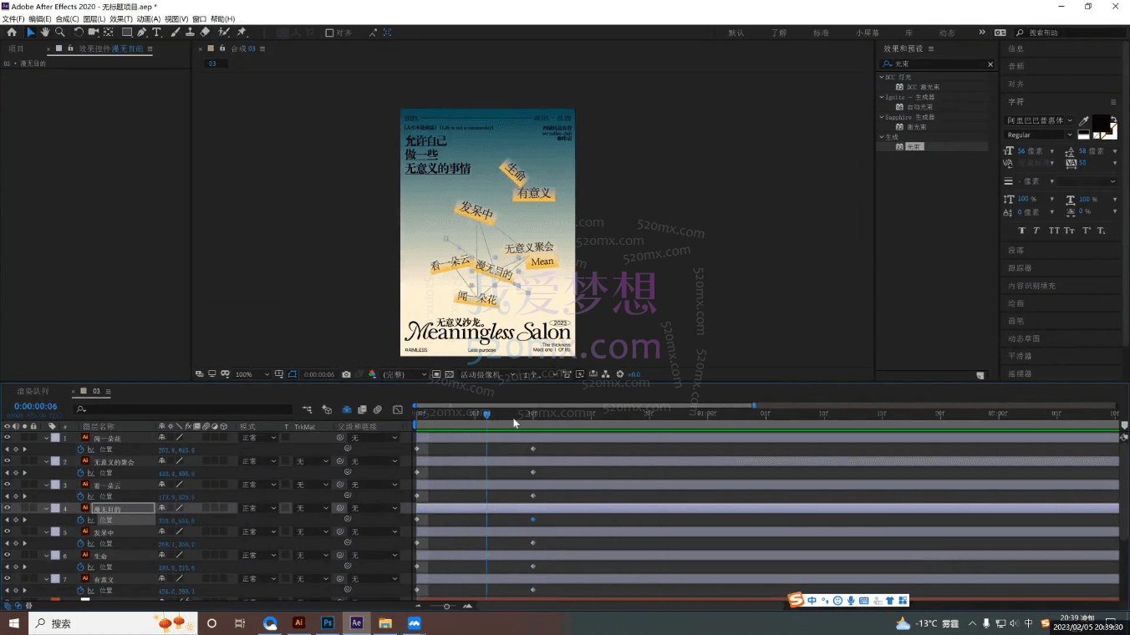Open Photoshop from the Windows taskbar
Image resolution: width=1130 pixels, height=635 pixels.
328,623
